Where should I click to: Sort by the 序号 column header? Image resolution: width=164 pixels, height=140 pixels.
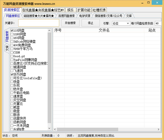[59, 30]
